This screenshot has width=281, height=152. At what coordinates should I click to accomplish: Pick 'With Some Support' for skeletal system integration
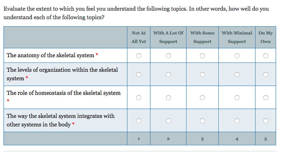(x=202, y=121)
